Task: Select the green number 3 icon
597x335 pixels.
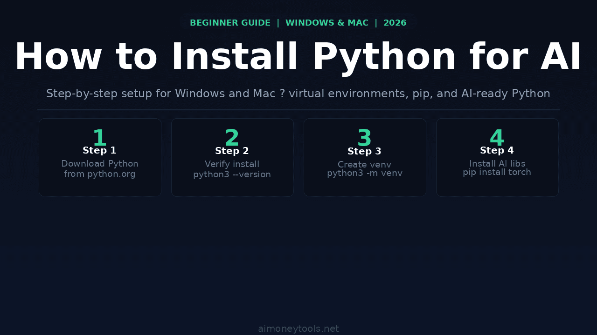Action: click(x=364, y=137)
